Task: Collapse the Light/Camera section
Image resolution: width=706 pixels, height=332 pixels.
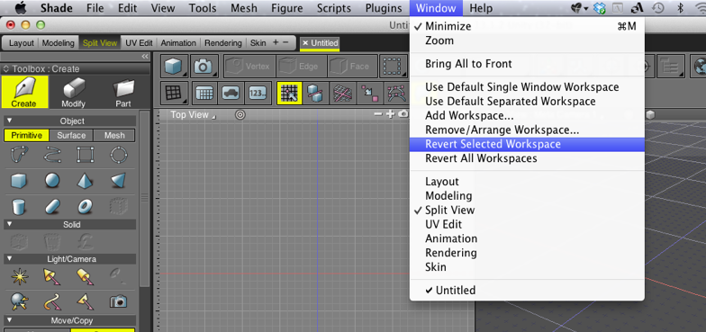Action: [x=9, y=259]
